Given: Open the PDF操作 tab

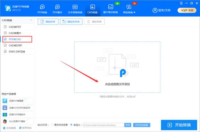Looking at the screenshot, I should 57,9.
